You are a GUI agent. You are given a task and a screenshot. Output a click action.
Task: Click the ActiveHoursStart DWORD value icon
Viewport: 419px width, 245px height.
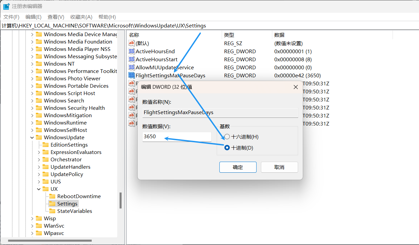tap(132, 60)
